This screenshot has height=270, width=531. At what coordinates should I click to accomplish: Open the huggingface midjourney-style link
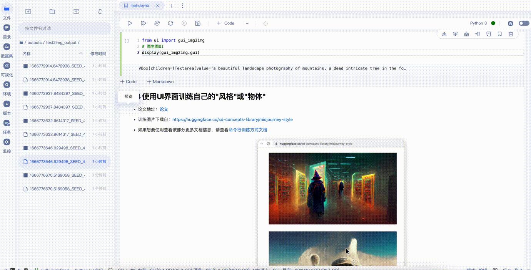[x=232, y=119]
